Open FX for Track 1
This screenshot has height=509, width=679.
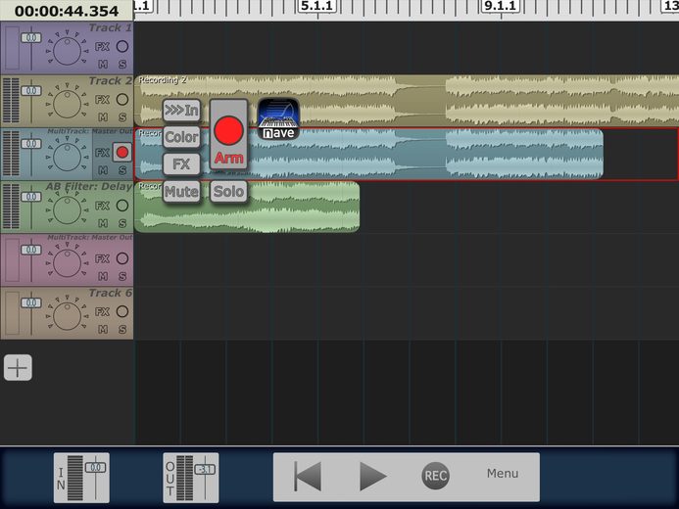102,47
